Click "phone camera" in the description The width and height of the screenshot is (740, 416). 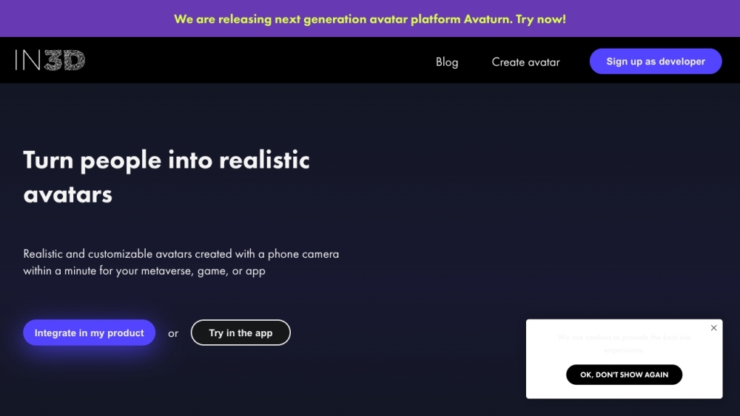(303, 254)
